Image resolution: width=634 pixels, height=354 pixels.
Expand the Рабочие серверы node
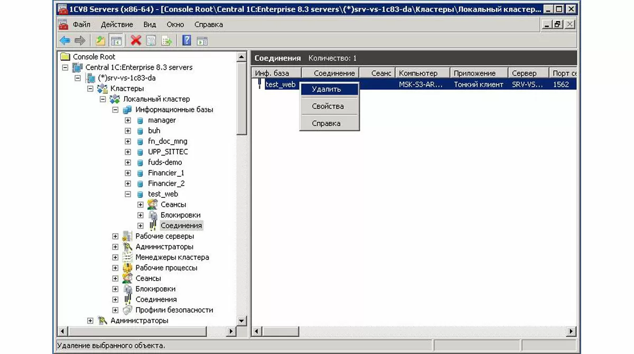tap(115, 236)
